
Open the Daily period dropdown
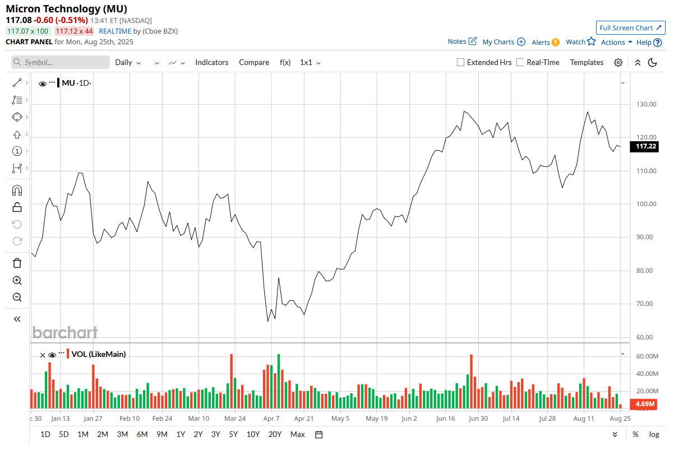tap(128, 63)
